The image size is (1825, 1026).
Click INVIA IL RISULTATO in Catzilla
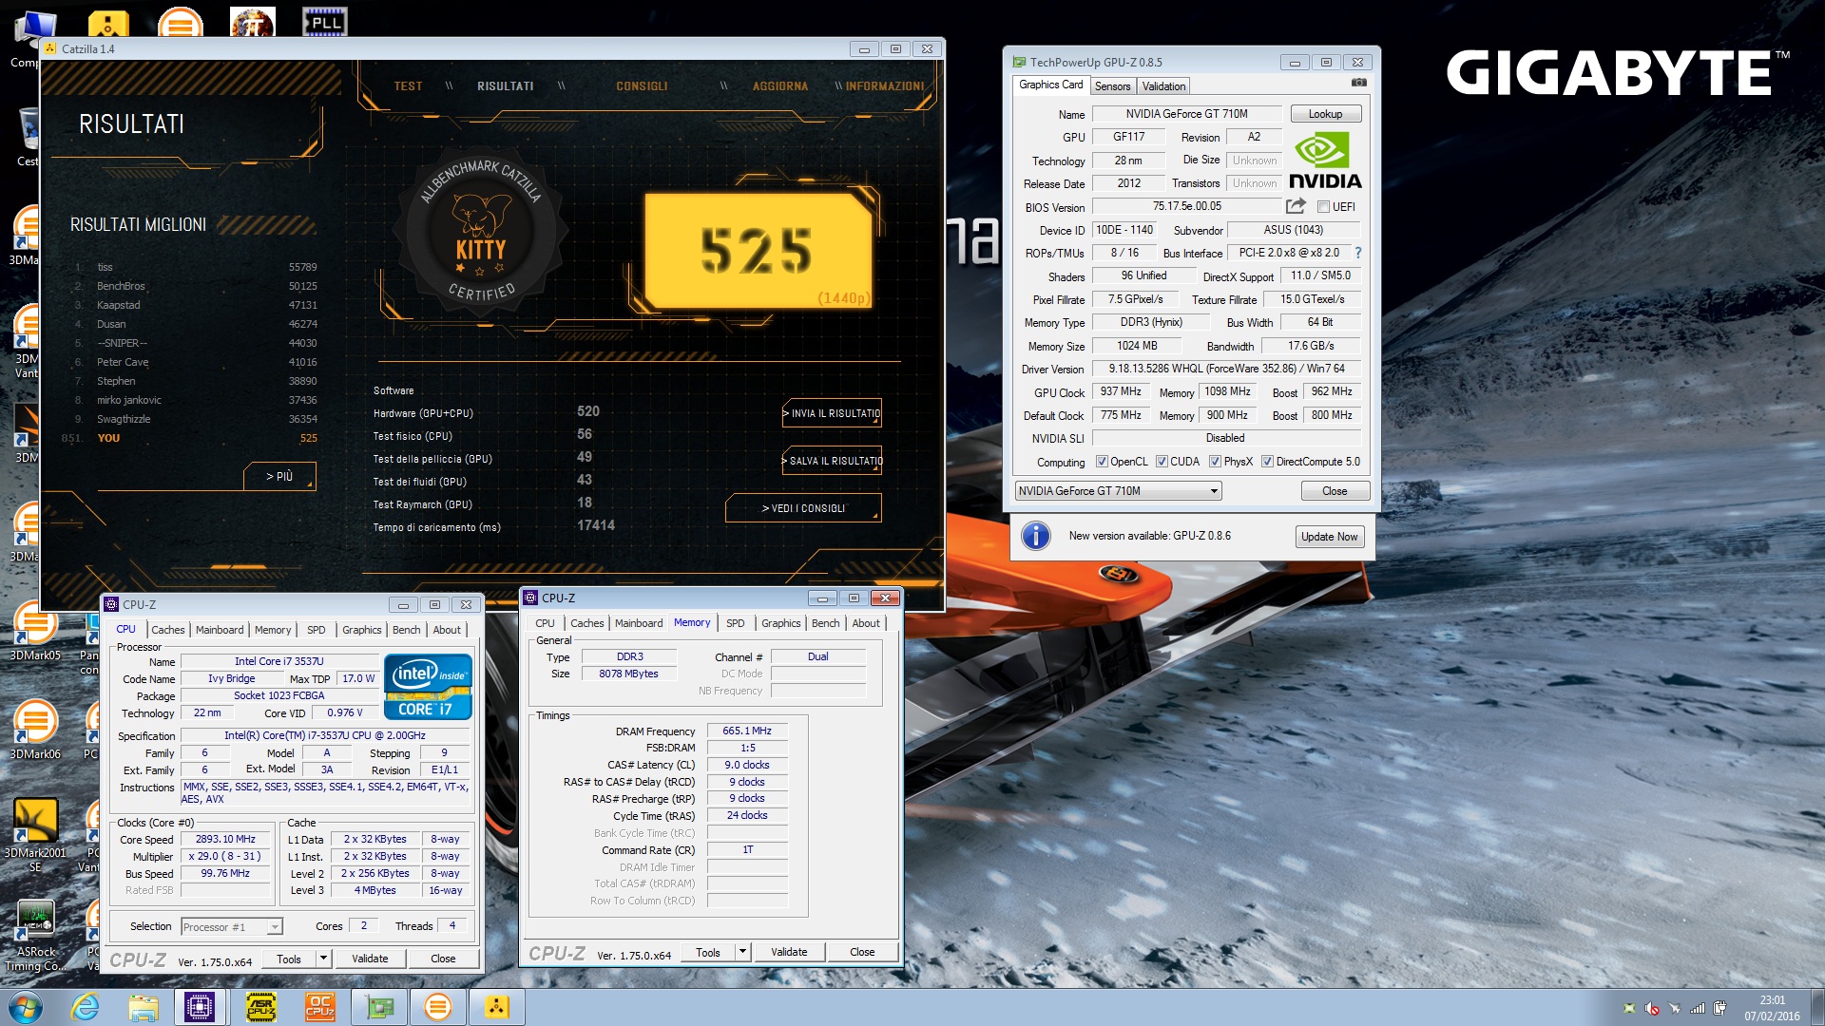pos(832,413)
